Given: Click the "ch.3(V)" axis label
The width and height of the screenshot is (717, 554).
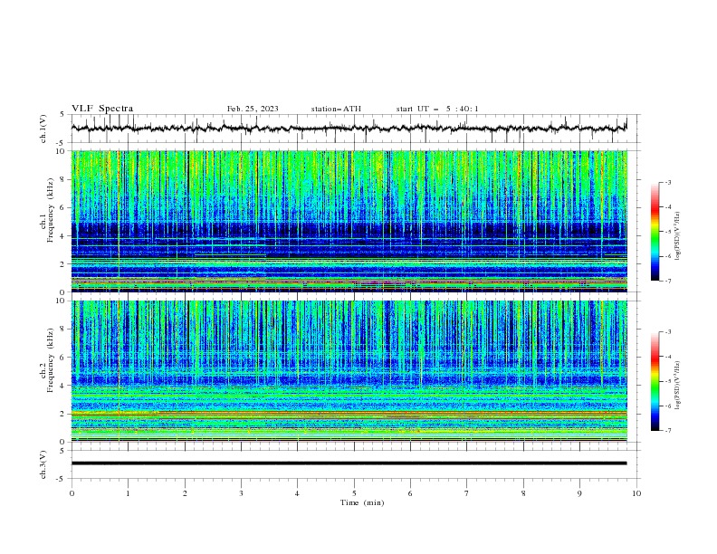Looking at the screenshot, I should [43, 464].
